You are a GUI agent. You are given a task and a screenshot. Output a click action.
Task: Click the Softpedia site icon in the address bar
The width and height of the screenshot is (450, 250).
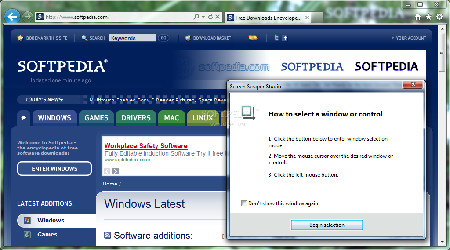(x=40, y=17)
